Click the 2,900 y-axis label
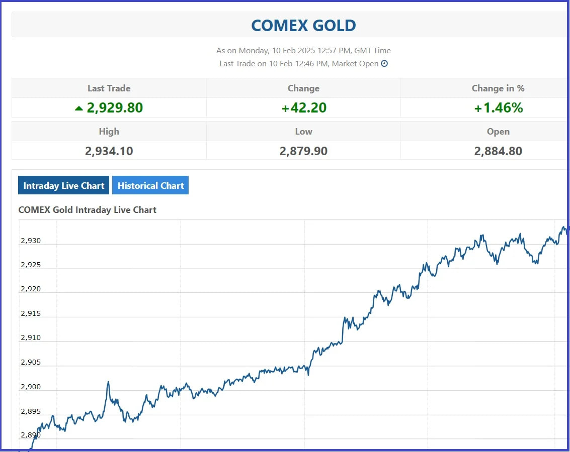The height and width of the screenshot is (452, 570). 31,387
